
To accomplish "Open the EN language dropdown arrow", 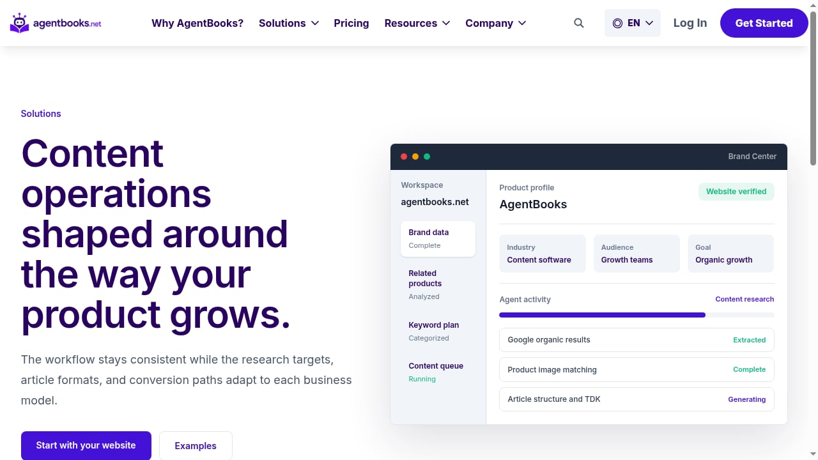I will (649, 23).
